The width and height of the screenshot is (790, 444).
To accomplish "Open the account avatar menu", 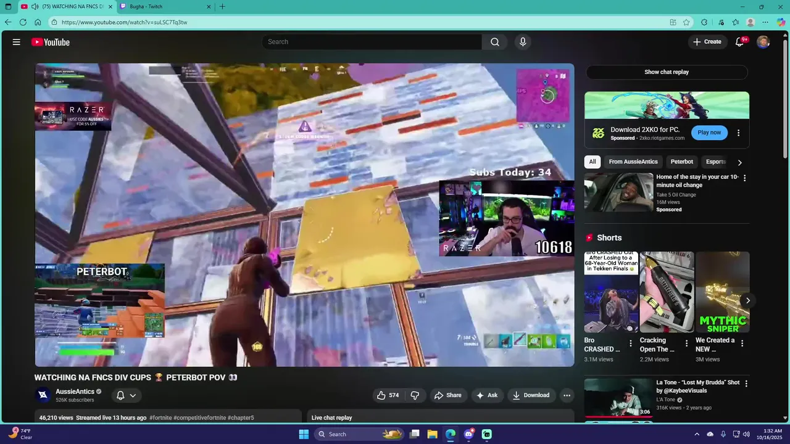I will 763,42.
